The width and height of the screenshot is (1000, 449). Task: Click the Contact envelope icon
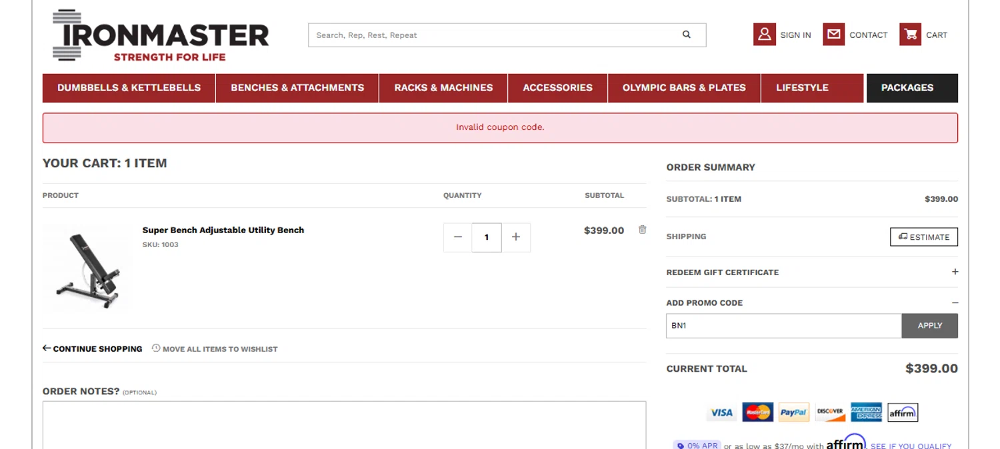pyautogui.click(x=833, y=35)
